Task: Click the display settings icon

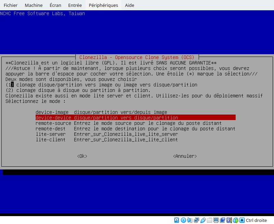Action: (x=216, y=220)
